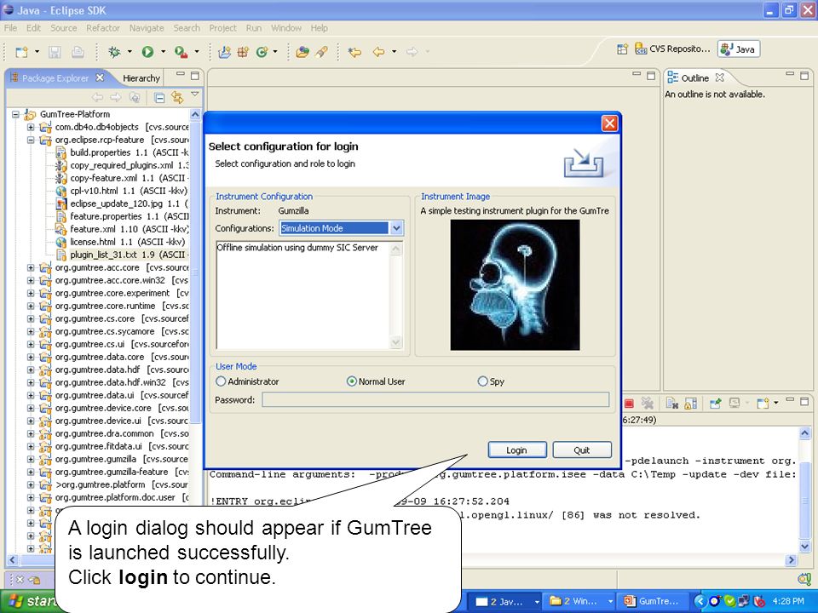818x613 pixels.
Task: Open the Project menu
Action: 222,28
